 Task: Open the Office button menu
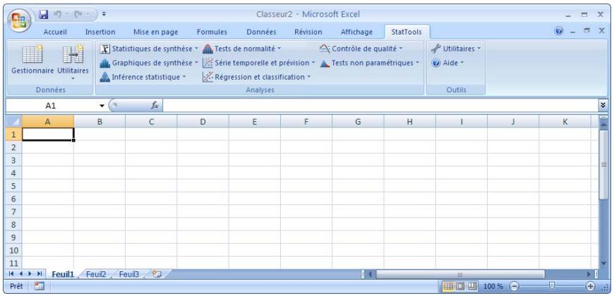click(20, 20)
